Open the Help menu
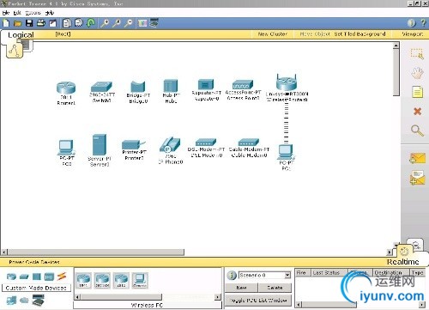 50,13
